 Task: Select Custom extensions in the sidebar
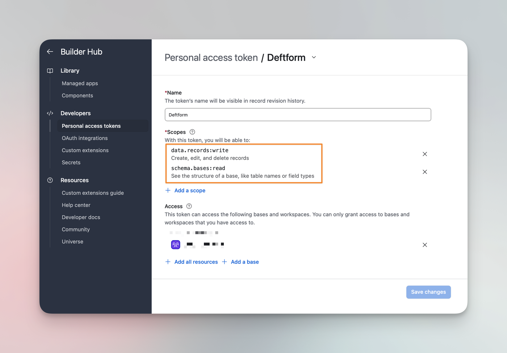(x=85, y=150)
